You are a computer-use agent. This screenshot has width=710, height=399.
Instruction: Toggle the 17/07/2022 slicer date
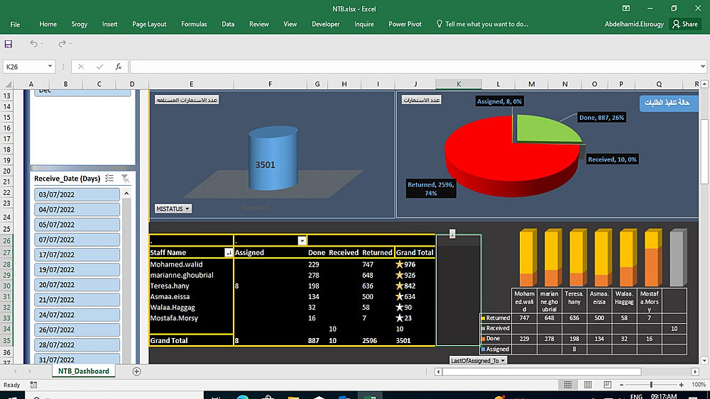click(x=77, y=254)
